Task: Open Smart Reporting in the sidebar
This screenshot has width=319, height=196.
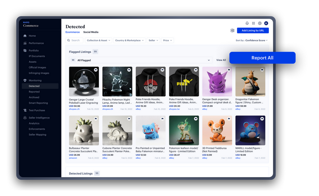Action: tap(38, 103)
